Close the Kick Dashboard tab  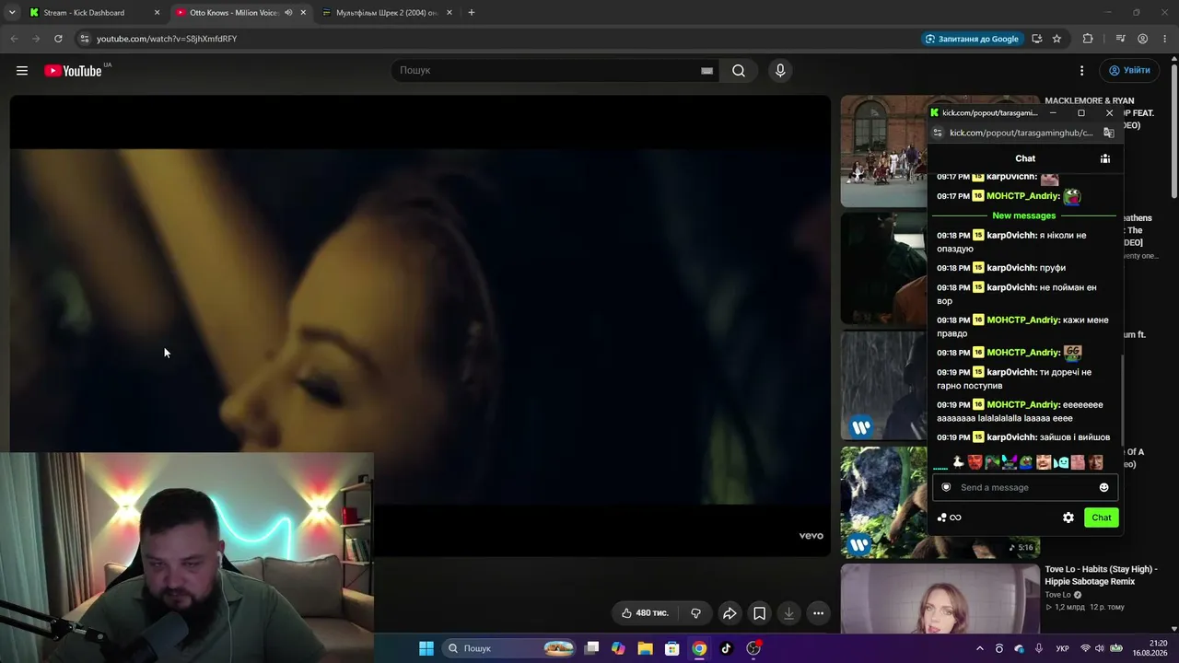point(157,13)
